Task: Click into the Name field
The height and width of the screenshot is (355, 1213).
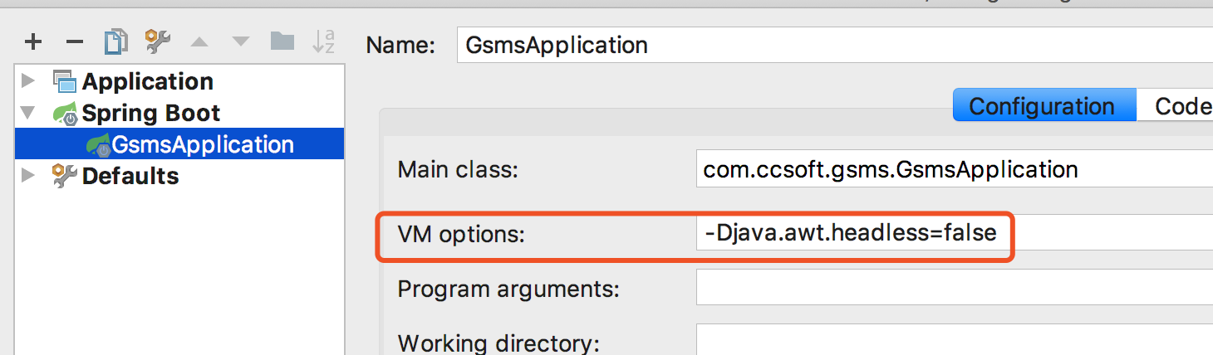Action: [x=835, y=44]
